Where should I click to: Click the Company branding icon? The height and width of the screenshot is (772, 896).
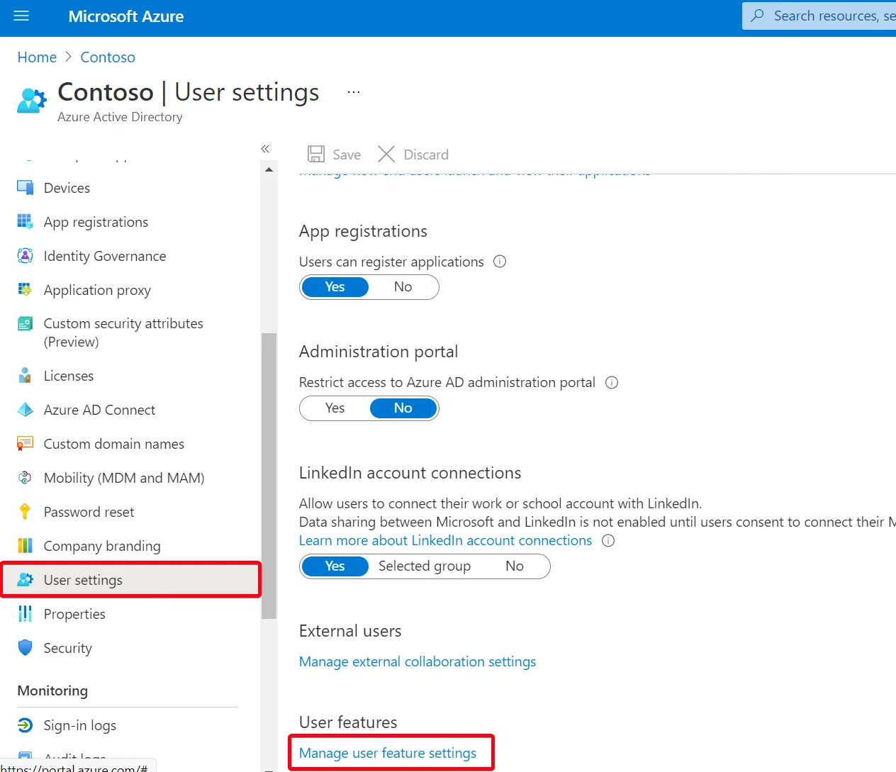25,545
